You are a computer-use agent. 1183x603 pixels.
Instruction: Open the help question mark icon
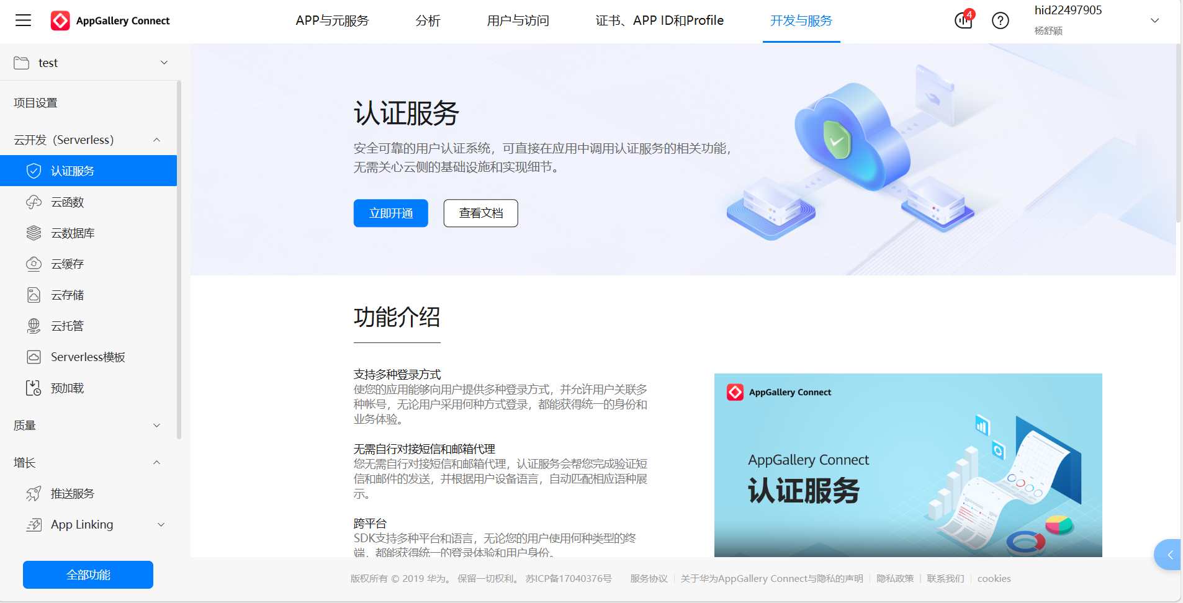[x=1000, y=20]
